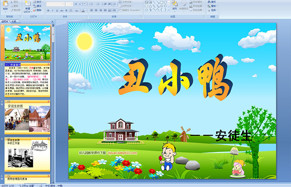Open the Change Case Aa menu
This screenshot has width=291, height=187.
77,10
